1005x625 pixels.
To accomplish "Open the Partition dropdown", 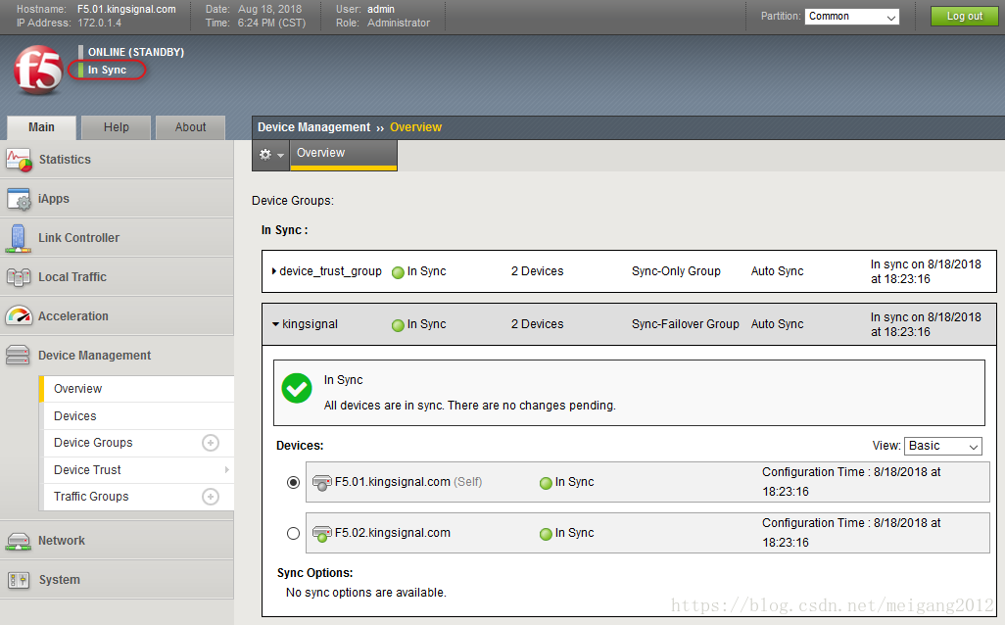I will 852,17.
